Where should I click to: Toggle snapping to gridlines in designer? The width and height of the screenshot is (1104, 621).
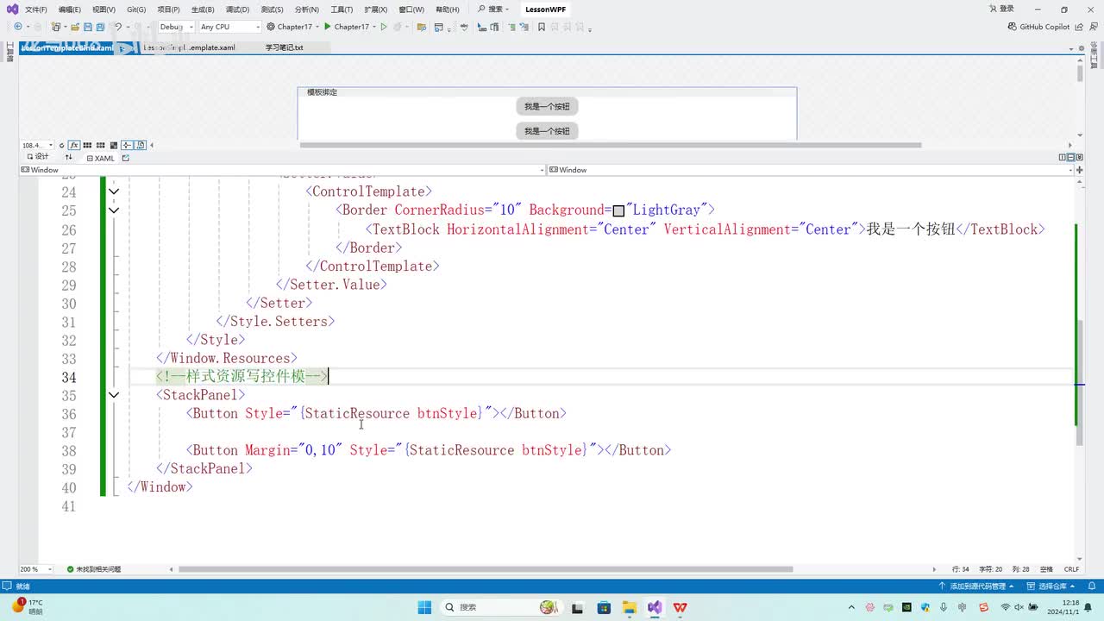click(x=100, y=145)
